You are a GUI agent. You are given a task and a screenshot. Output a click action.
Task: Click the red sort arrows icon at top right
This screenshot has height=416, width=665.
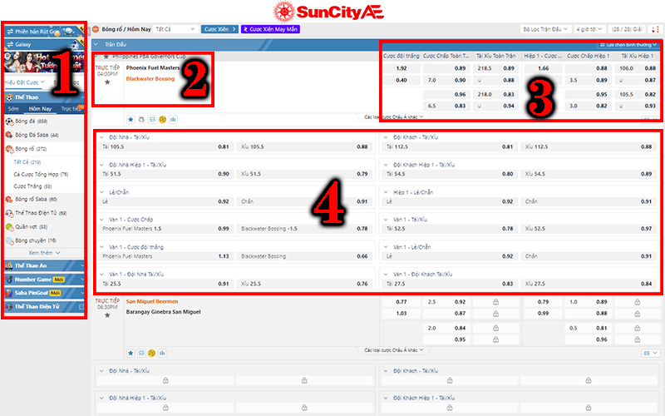[655, 29]
